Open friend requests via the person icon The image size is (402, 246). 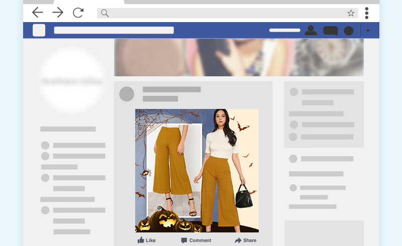tap(311, 31)
